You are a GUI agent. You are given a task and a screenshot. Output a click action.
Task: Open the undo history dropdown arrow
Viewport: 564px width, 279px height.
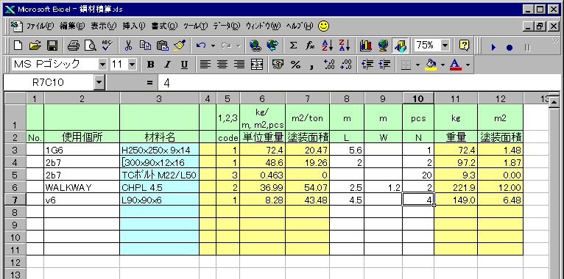click(x=213, y=46)
